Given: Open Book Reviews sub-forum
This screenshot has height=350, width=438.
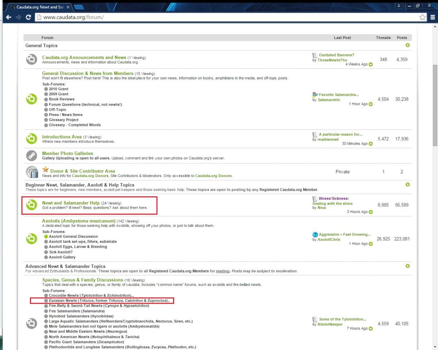Looking at the screenshot, I should pyautogui.click(x=62, y=99).
